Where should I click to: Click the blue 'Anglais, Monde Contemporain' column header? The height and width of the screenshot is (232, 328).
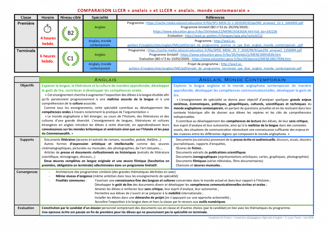pyautogui.click(x=242, y=80)
